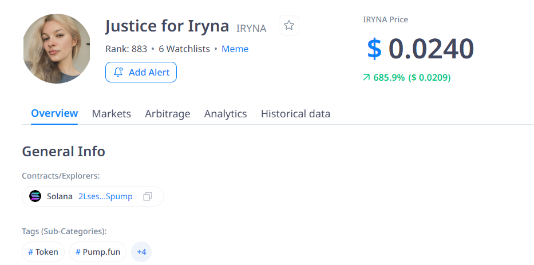Click the 6 Watchlists text
Image resolution: width=534 pixels, height=265 pixels.
pos(184,49)
